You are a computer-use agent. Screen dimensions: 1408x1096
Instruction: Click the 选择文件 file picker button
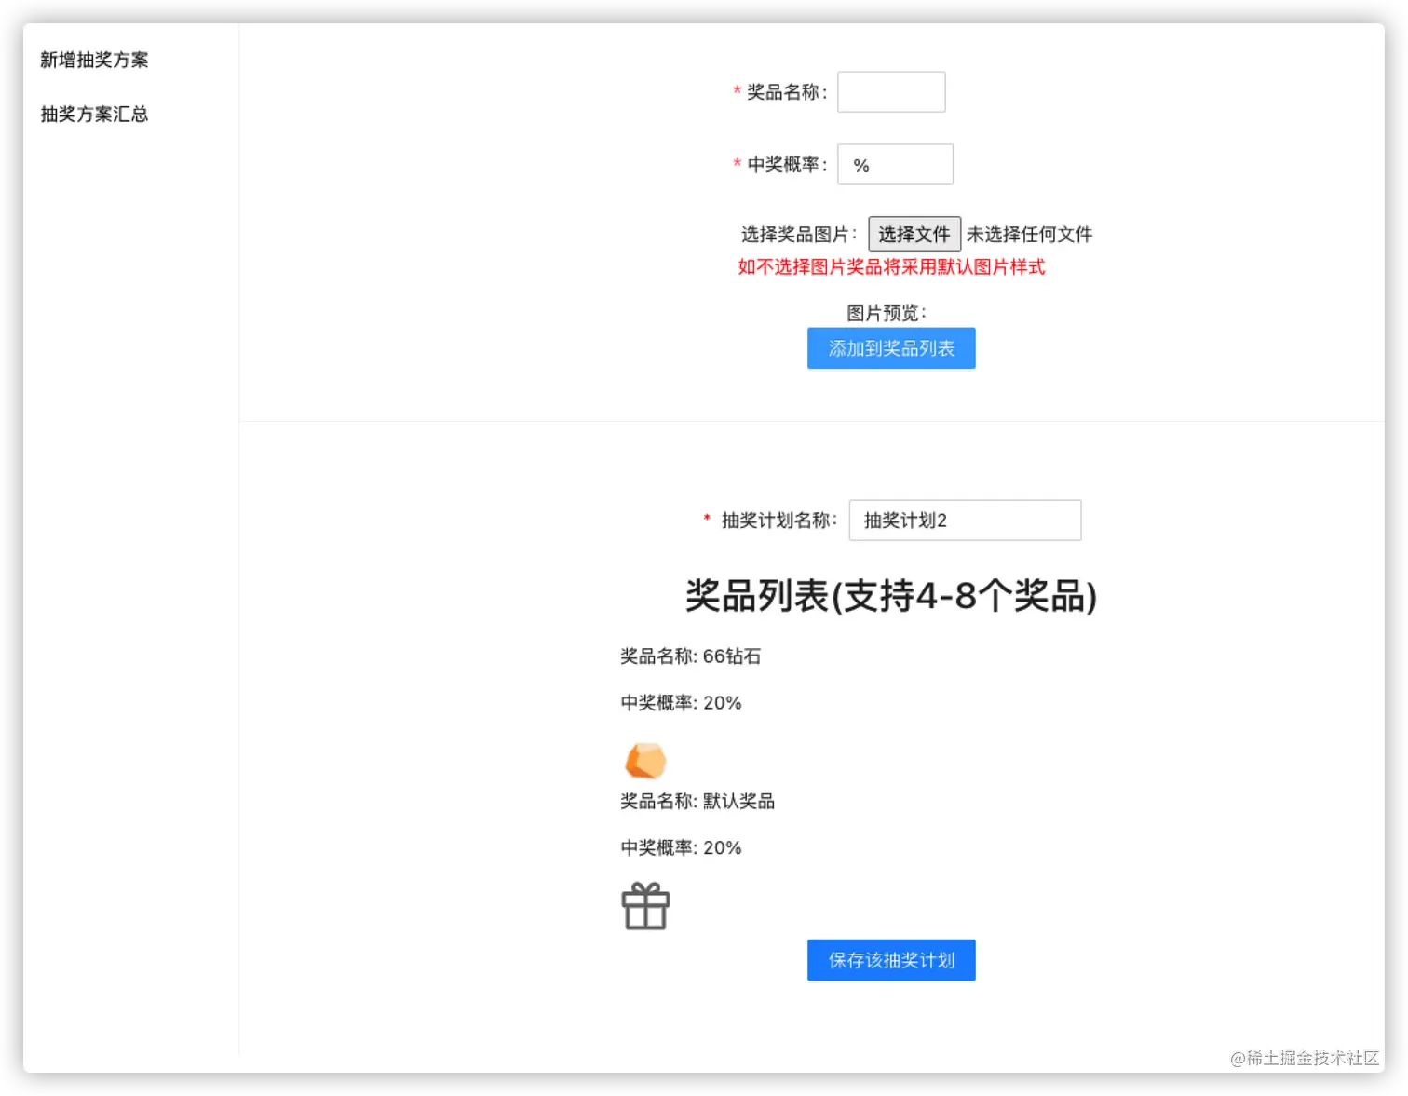914,234
